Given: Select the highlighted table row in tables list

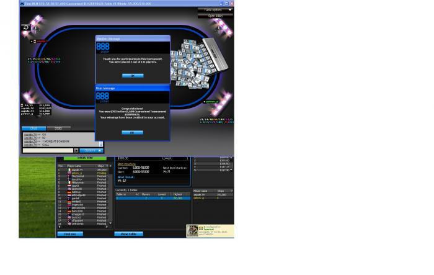Looking at the screenshot, I should 153,198.
